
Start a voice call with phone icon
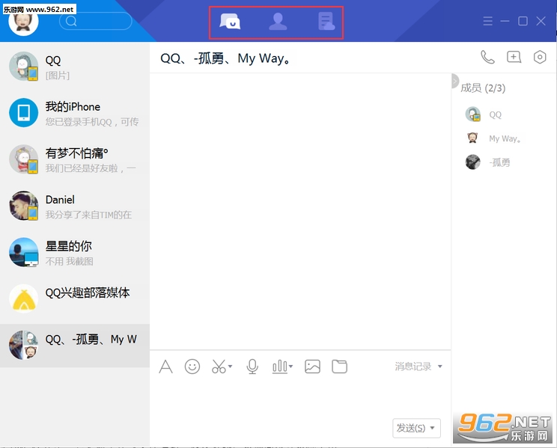click(487, 57)
